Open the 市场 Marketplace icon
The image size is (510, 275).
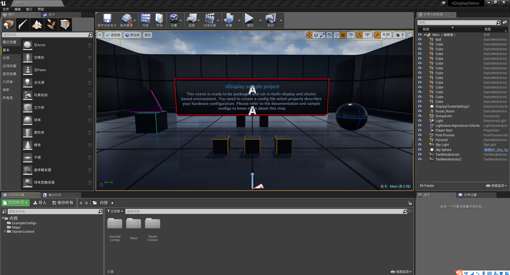[x=159, y=19]
